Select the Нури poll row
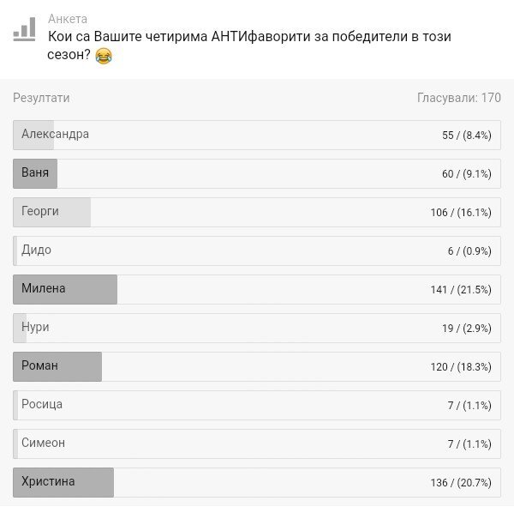This screenshot has height=513, width=514. coord(257,328)
